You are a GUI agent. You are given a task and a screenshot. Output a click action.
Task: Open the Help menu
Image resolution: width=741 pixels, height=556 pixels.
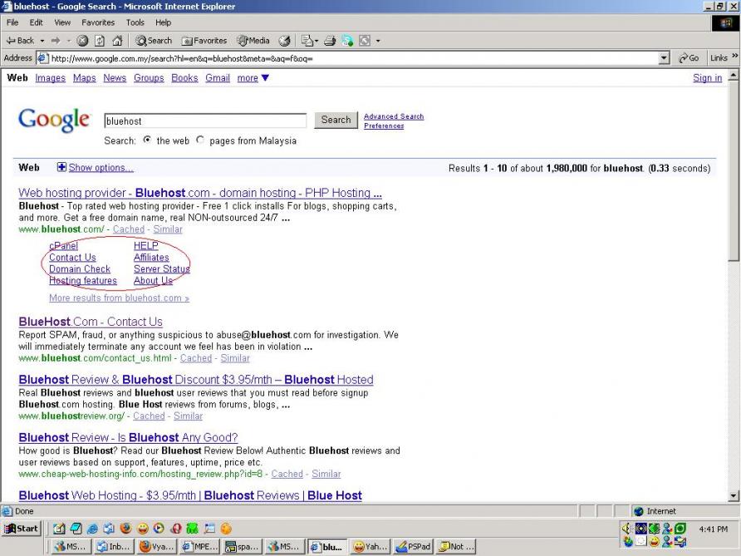(163, 22)
